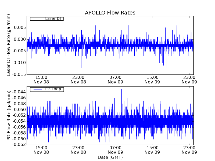Click the tallest peak in PG Loop plot

[121, 89]
